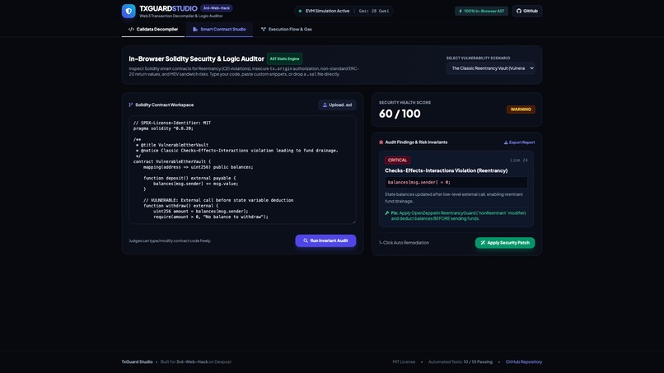Screen dimensions: 664x373
Task: Click inside the Solidity code editor
Action: (242, 170)
